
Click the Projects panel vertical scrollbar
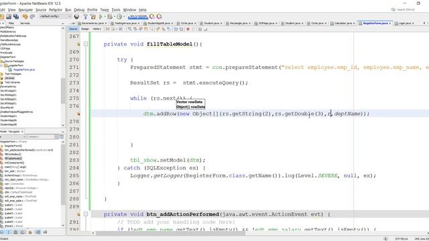pyautogui.click(x=63, y=91)
